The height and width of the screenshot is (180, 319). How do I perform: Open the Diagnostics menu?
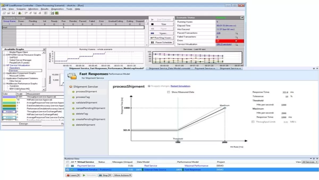tap(57, 9)
